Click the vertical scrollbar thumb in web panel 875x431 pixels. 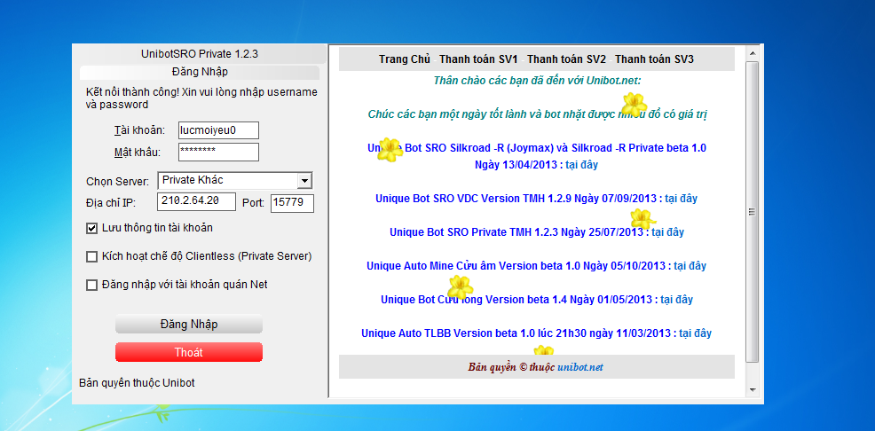pyautogui.click(x=753, y=212)
